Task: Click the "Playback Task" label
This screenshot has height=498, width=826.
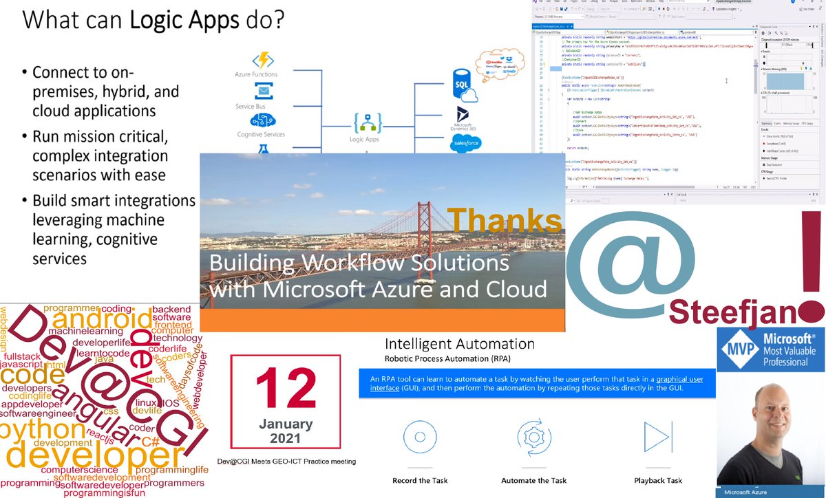Action: pyautogui.click(x=657, y=480)
